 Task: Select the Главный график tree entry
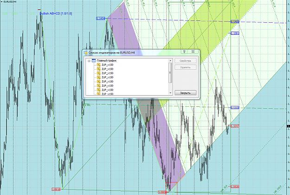(107, 61)
